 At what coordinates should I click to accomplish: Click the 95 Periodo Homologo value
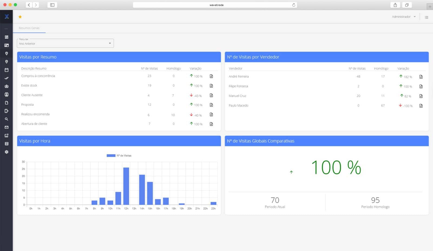[x=375, y=200]
